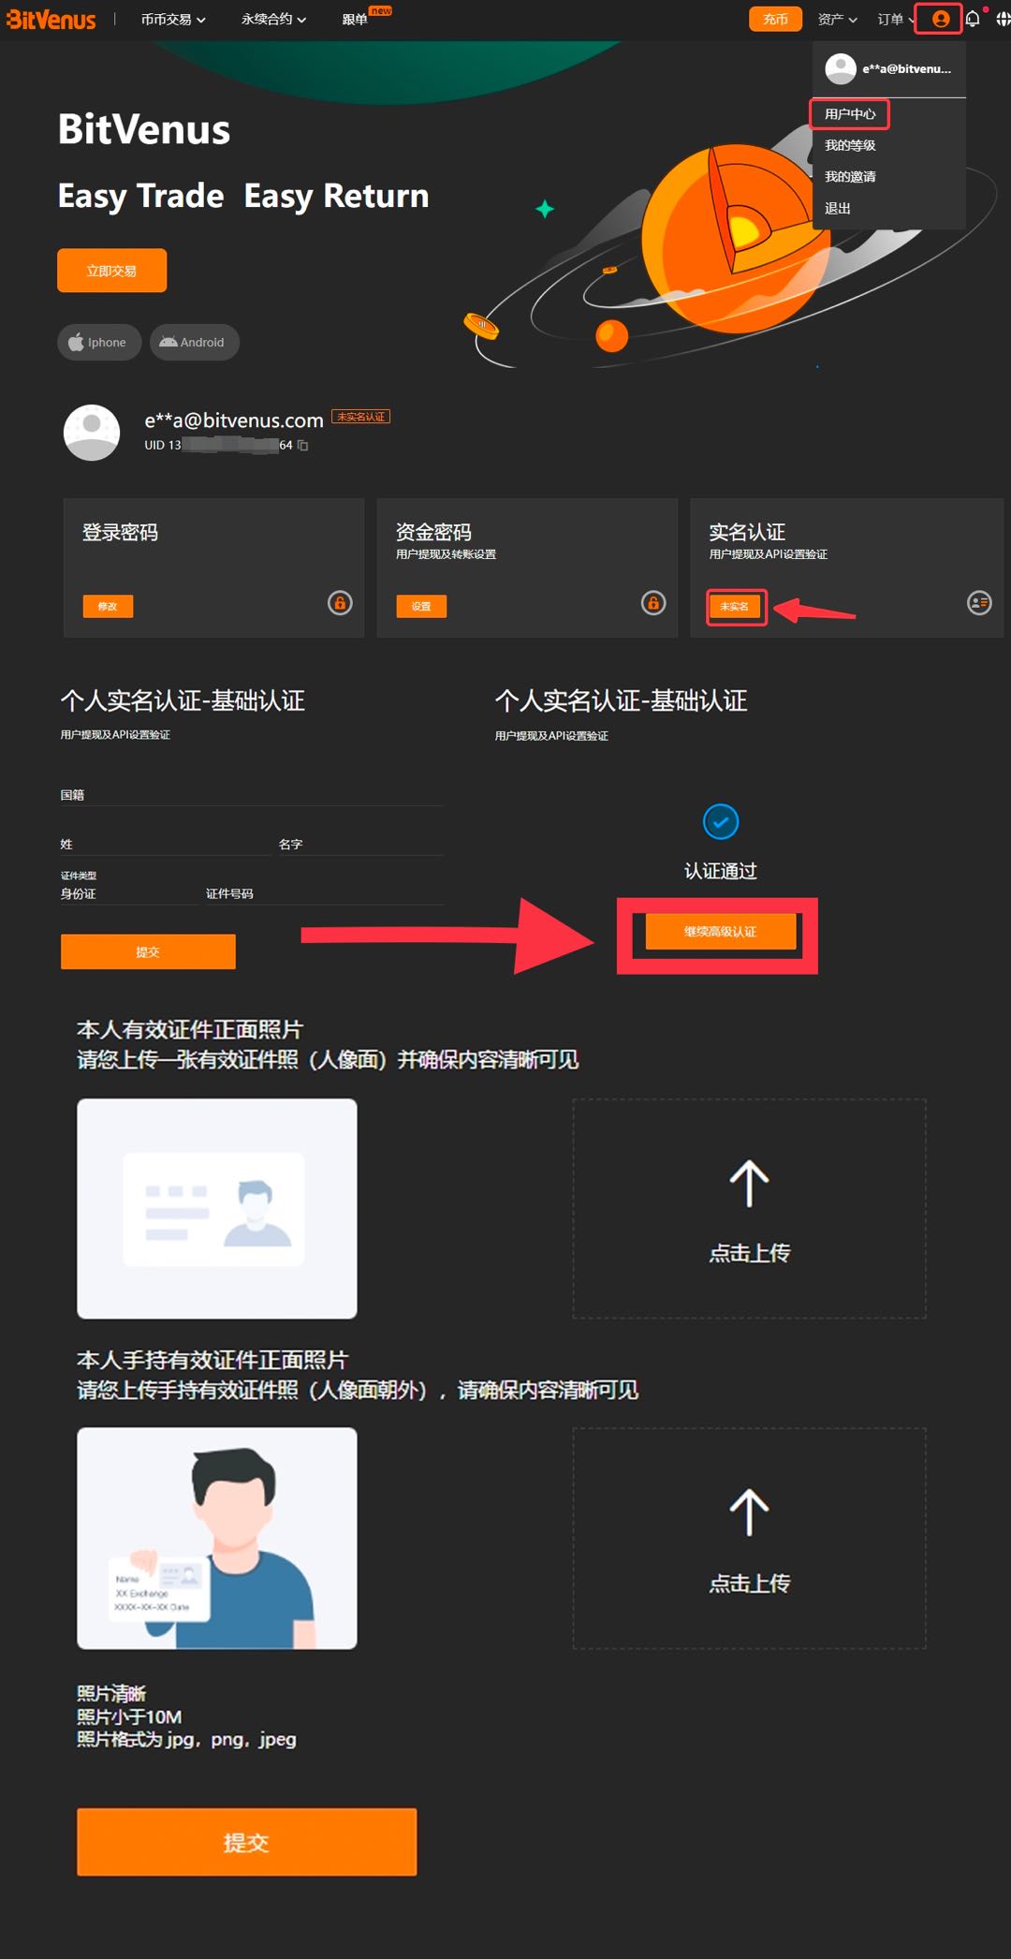Select 我的等级 in account menu
1011x1959 pixels.
(x=850, y=145)
